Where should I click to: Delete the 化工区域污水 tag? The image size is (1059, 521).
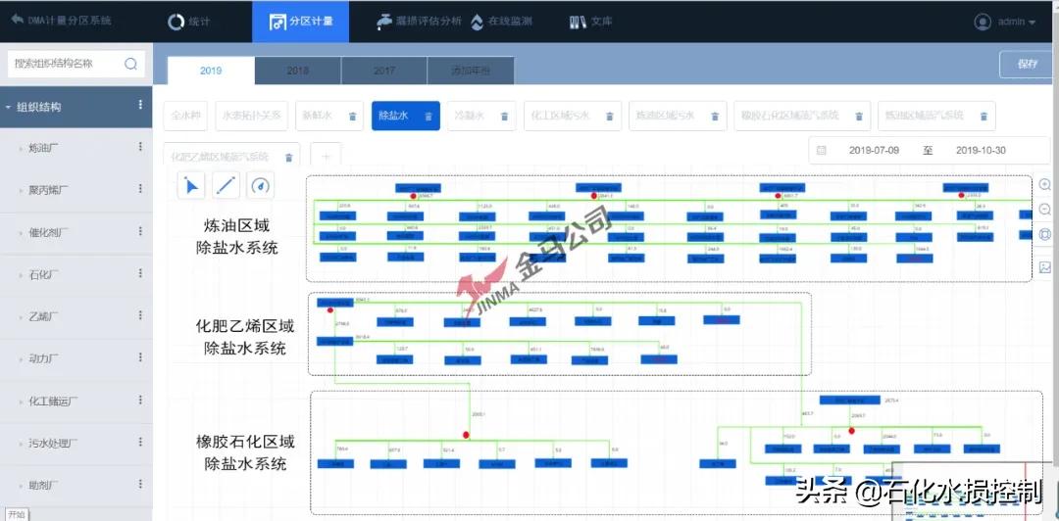[609, 117]
